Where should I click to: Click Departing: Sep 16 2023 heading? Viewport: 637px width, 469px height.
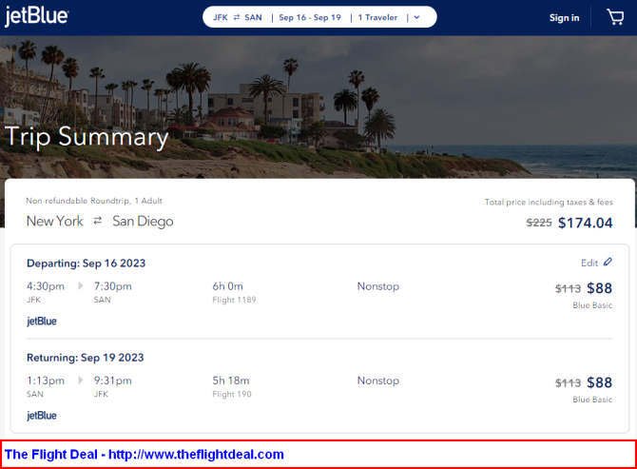tap(87, 264)
